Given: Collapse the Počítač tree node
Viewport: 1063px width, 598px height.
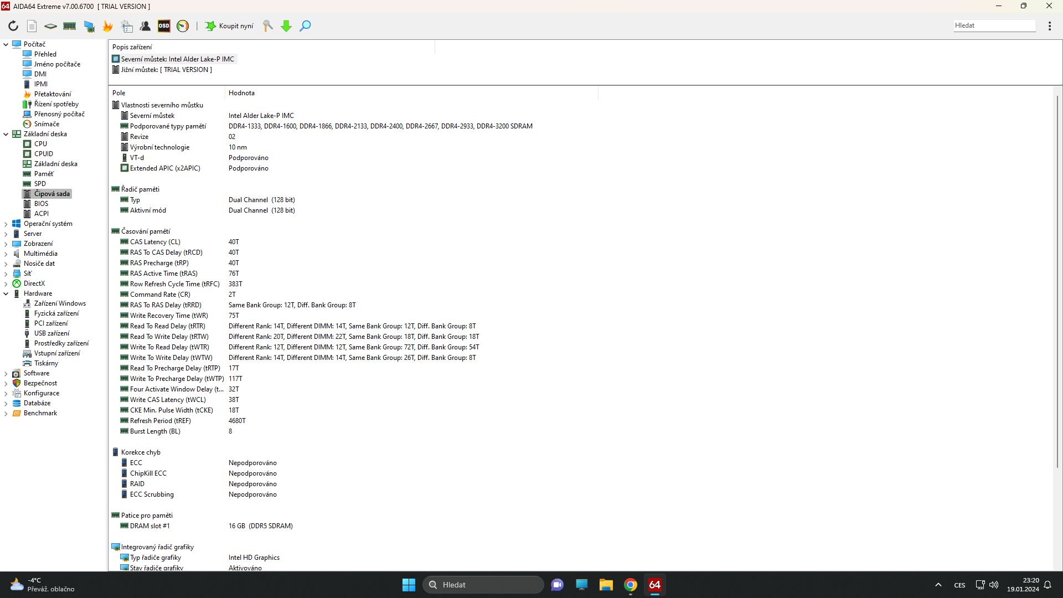Looking at the screenshot, I should click(6, 44).
